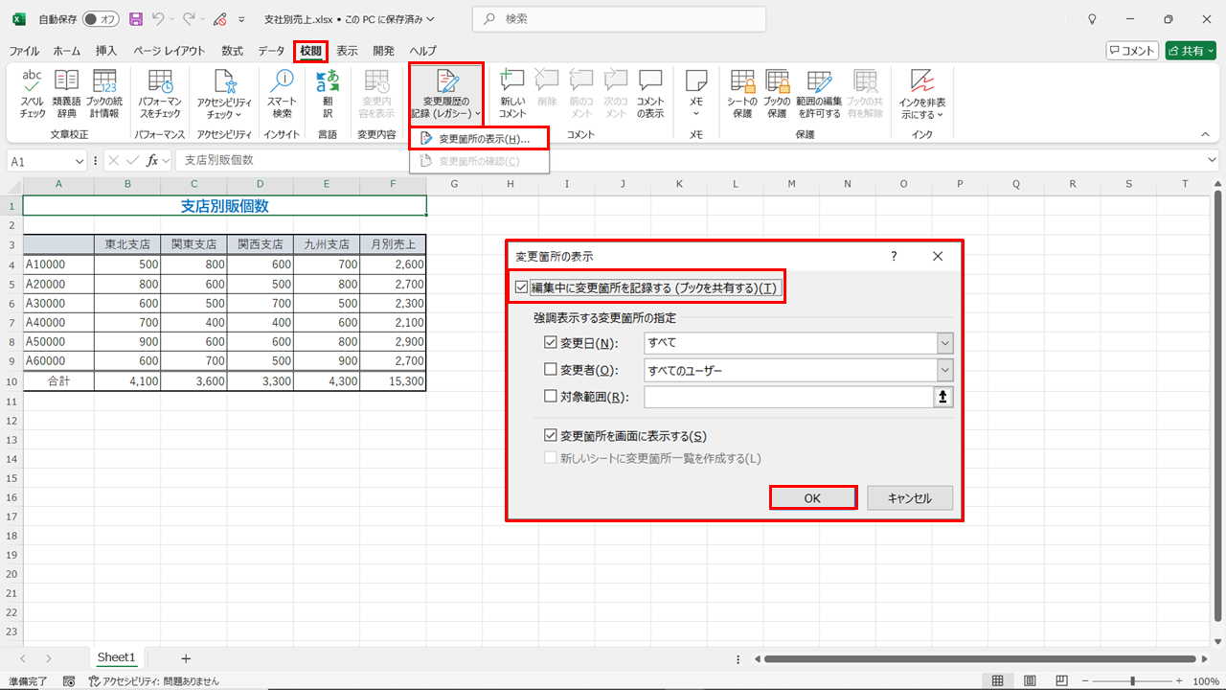
Task: Select the title cell 支店別販個数
Action: 225,205
